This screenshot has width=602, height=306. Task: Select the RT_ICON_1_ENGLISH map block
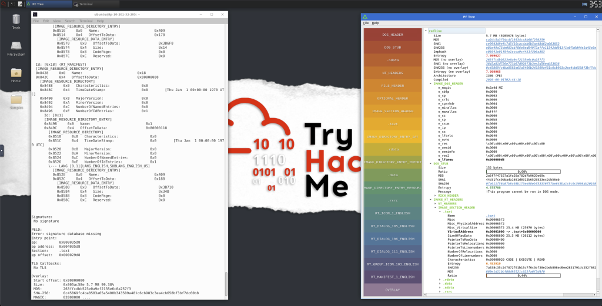393,213
